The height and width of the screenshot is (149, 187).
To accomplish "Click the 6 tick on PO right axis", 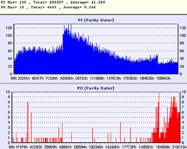I will 183,112.
